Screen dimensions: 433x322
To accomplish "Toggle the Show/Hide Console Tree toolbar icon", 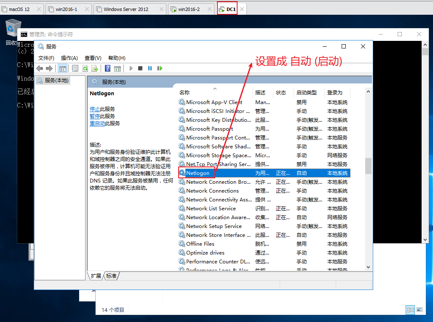I will pos(63,68).
